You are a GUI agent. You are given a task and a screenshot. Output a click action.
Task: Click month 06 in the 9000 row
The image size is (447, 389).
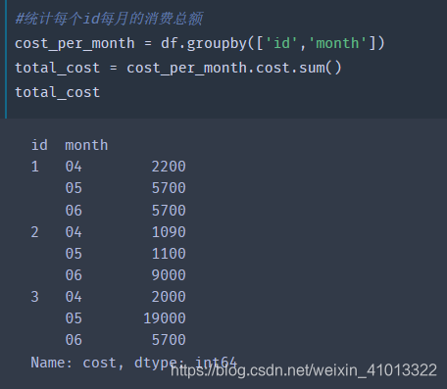pos(74,275)
